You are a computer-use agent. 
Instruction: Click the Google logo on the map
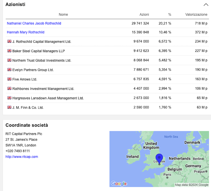[x=119, y=183]
